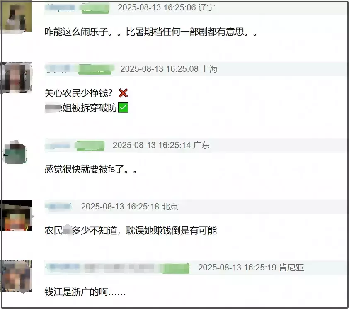Select the comment 钱江是浙广的啊
The width and height of the screenshot is (349, 309).
tap(85, 292)
